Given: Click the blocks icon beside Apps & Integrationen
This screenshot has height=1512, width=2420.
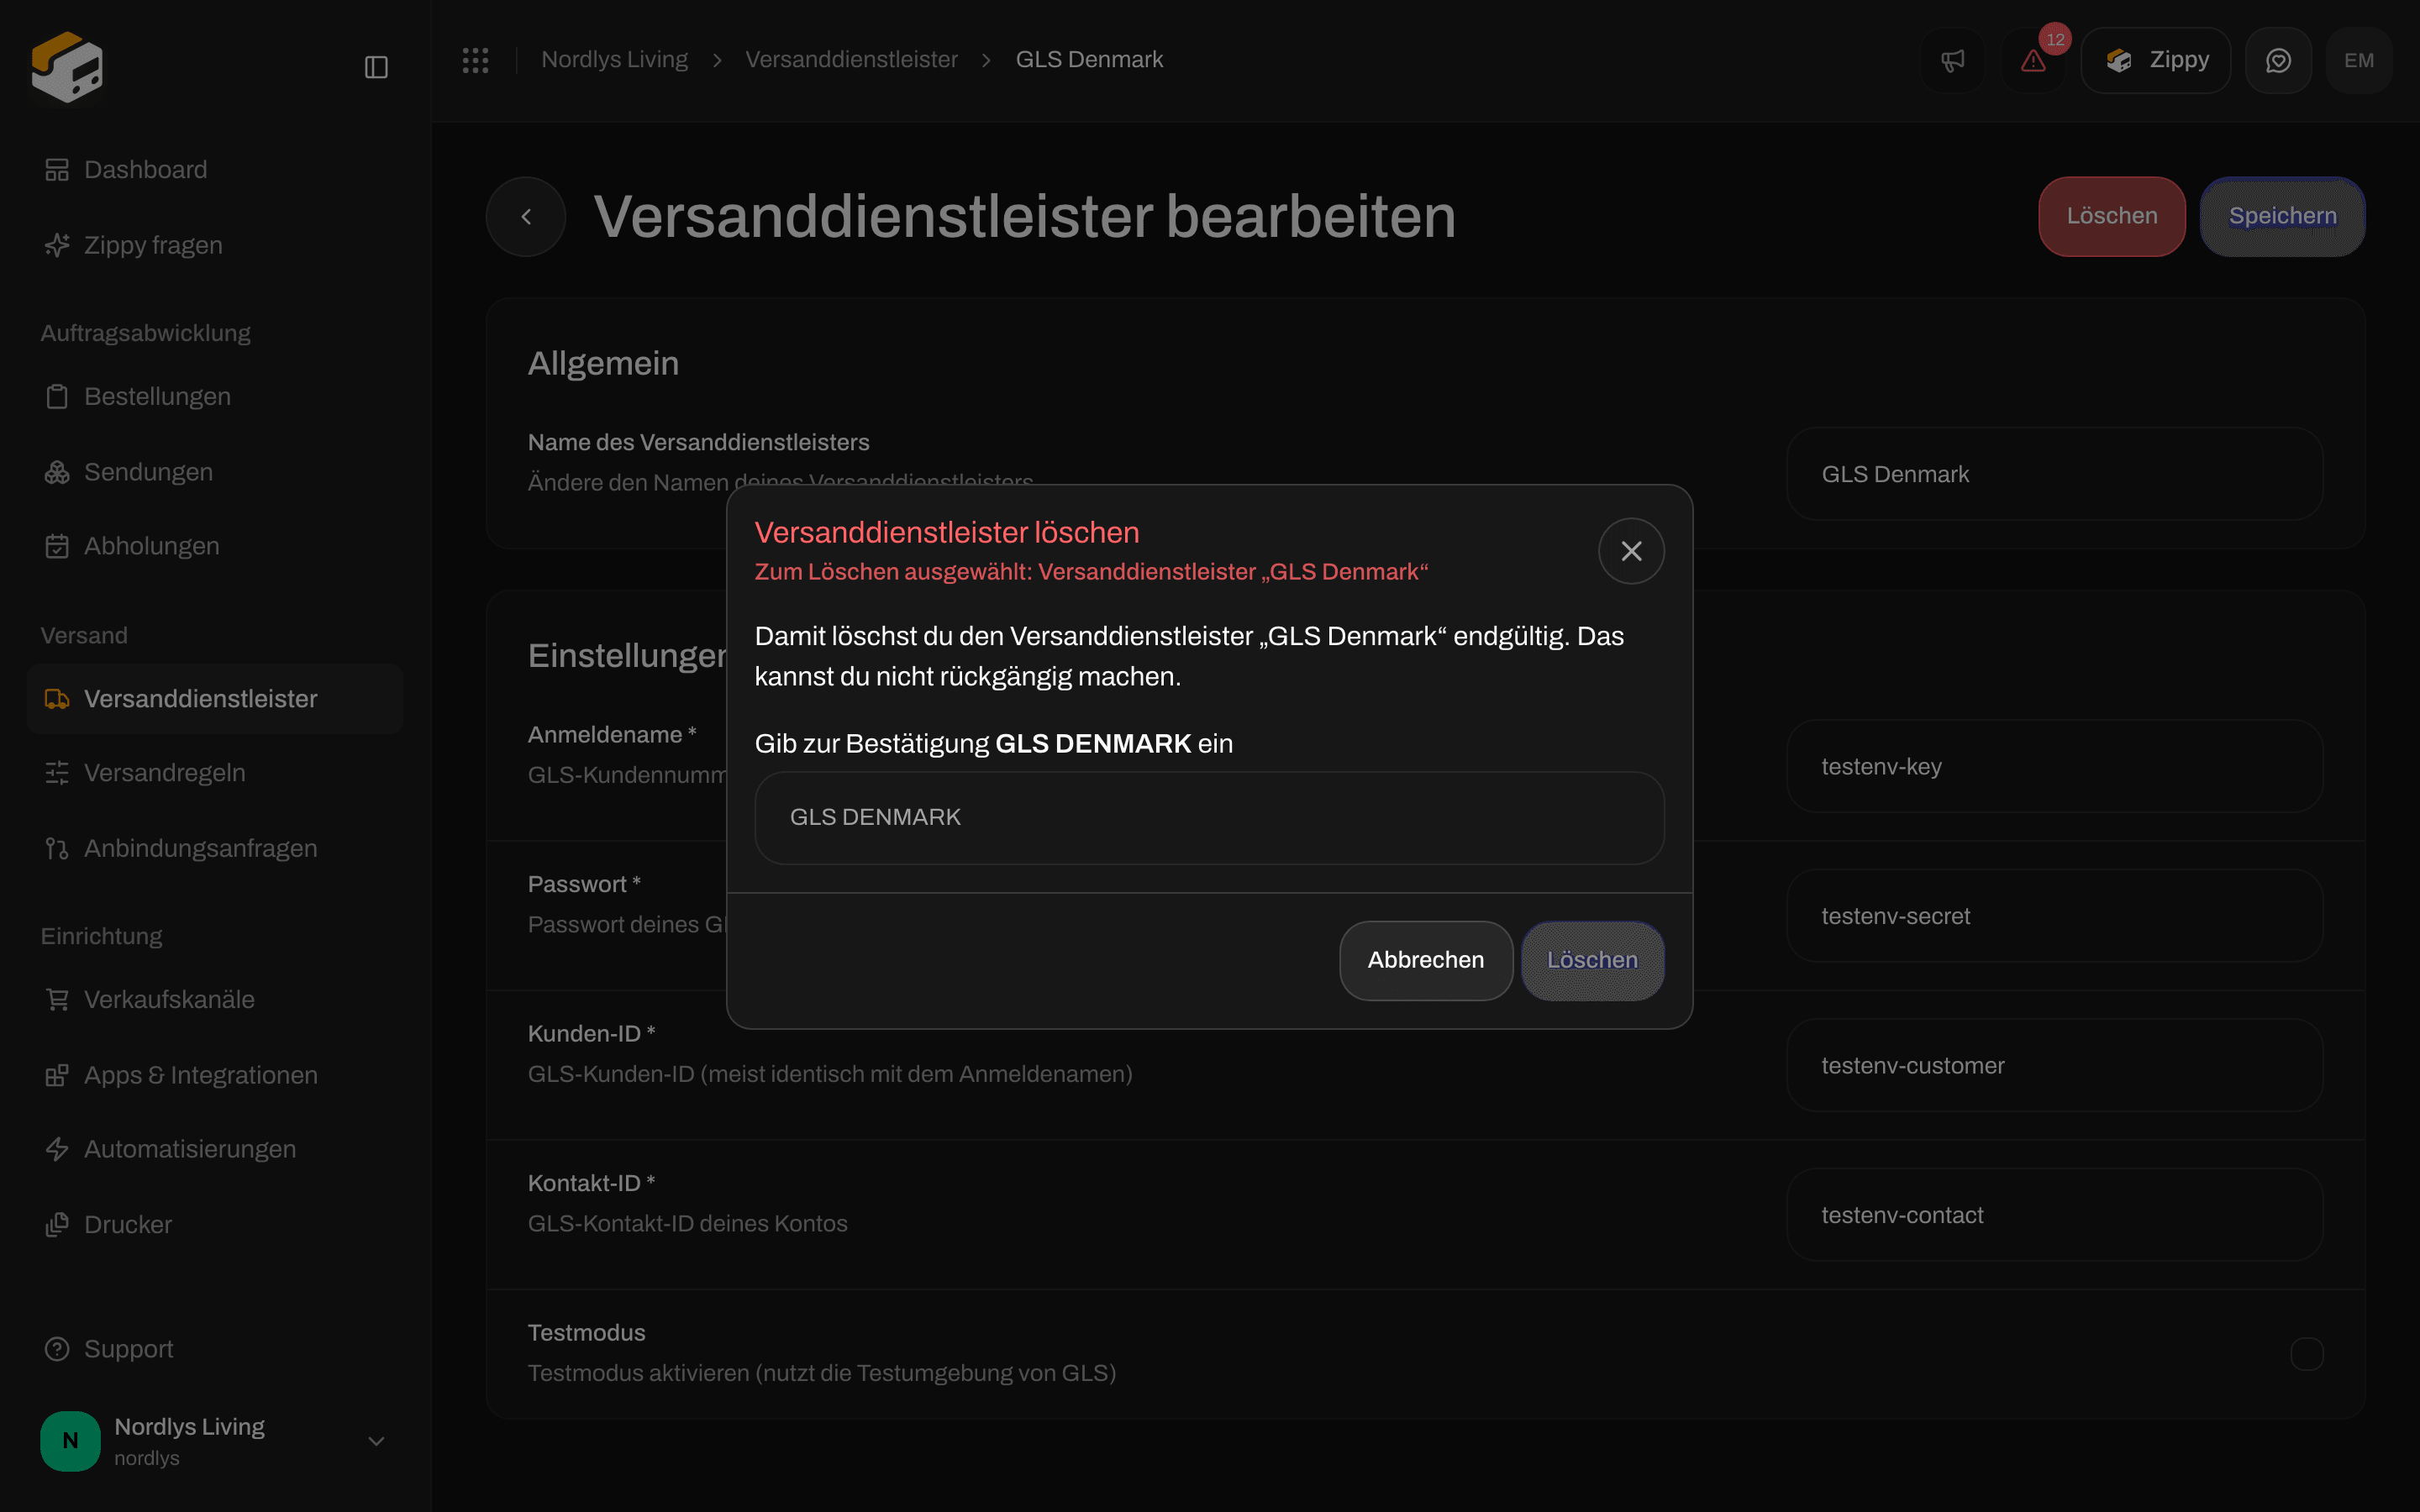Looking at the screenshot, I should click(57, 1075).
